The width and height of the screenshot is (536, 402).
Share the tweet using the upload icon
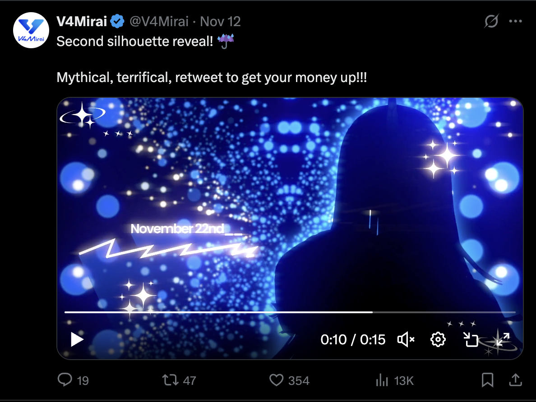[516, 380]
